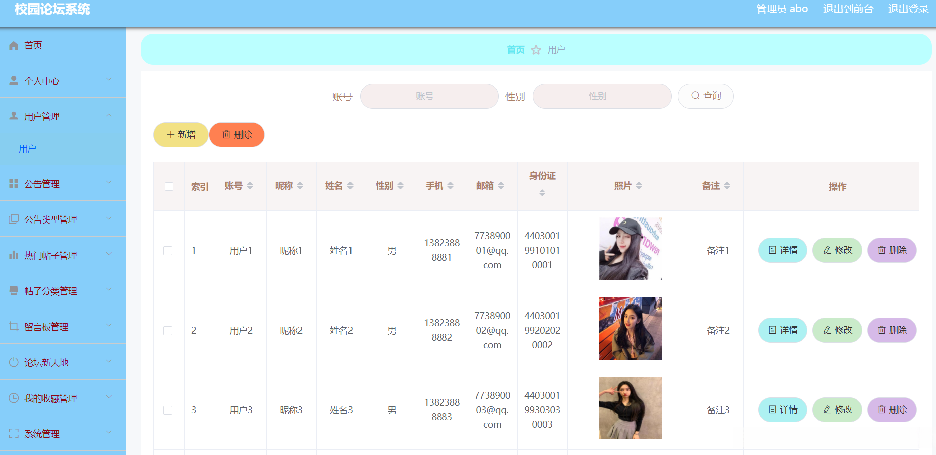936x455 pixels.
Task: Sort the table by 身份证 column
Action: pos(542,193)
